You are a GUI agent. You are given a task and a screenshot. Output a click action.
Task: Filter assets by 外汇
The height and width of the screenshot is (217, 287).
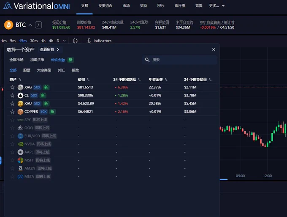61,70
